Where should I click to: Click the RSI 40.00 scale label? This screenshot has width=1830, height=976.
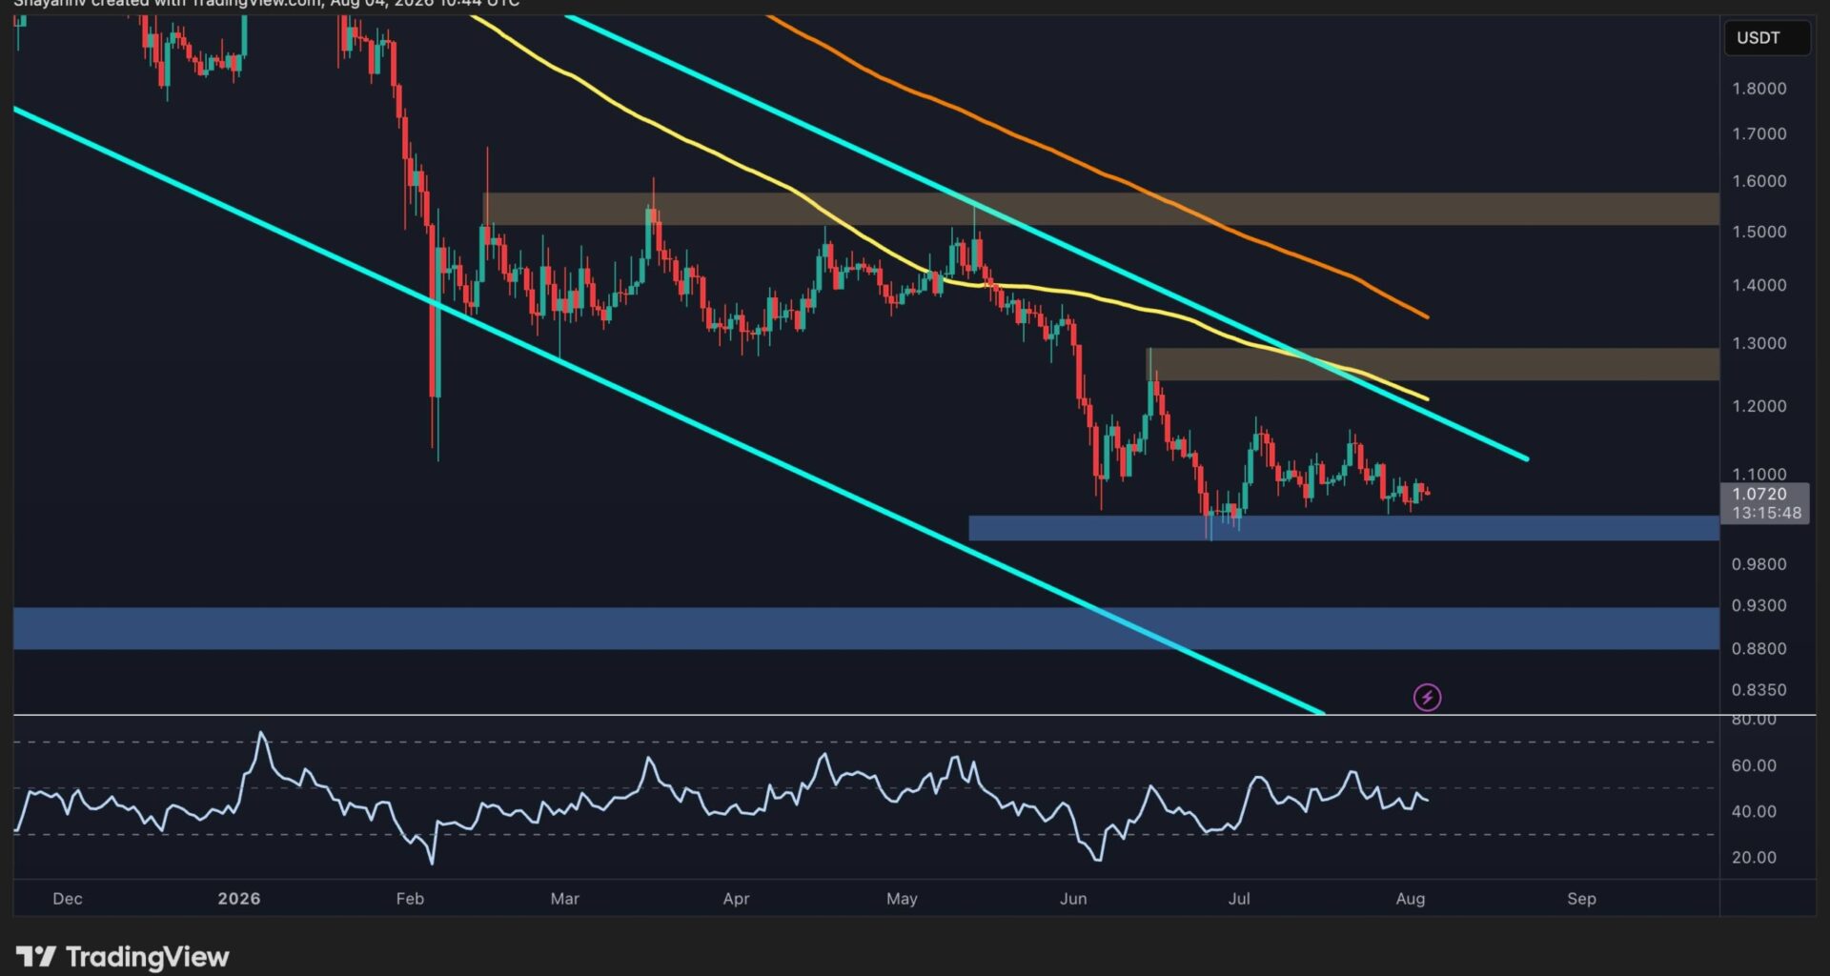point(1754,811)
